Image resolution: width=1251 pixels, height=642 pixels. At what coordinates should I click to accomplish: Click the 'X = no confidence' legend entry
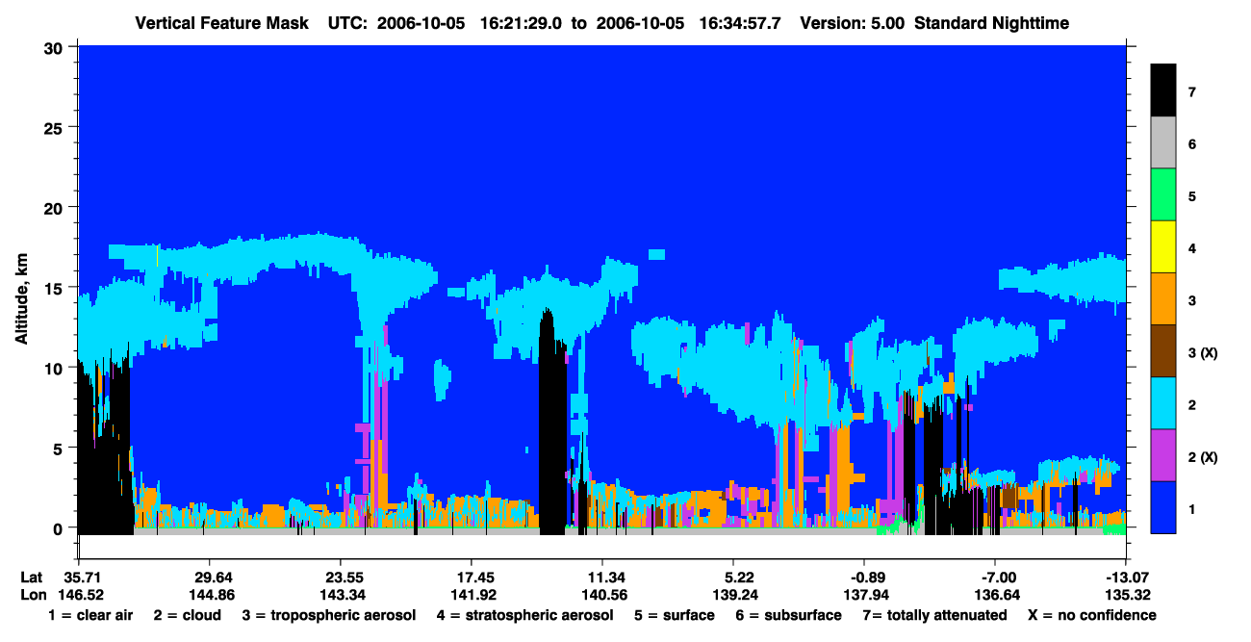[x=1092, y=615]
